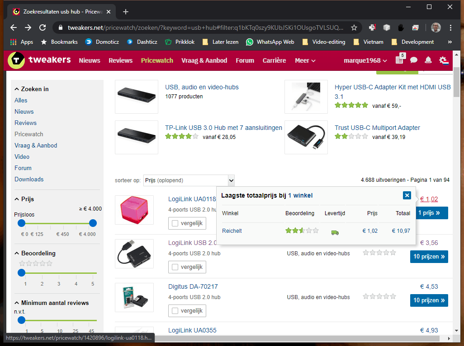This screenshot has width=464, height=346.
Task: Open the comparison list icon with badge
Action: 400,59
